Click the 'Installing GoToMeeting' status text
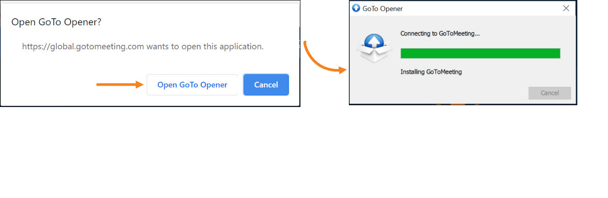The height and width of the screenshot is (198, 608). coord(431,71)
